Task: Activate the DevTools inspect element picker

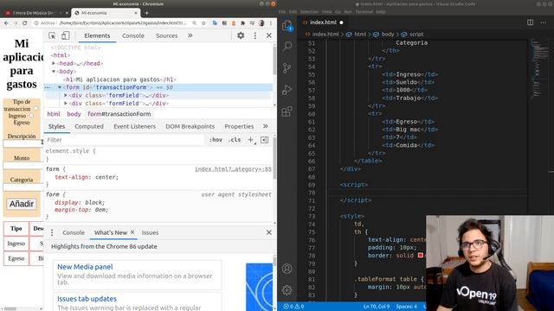Action: (x=52, y=35)
